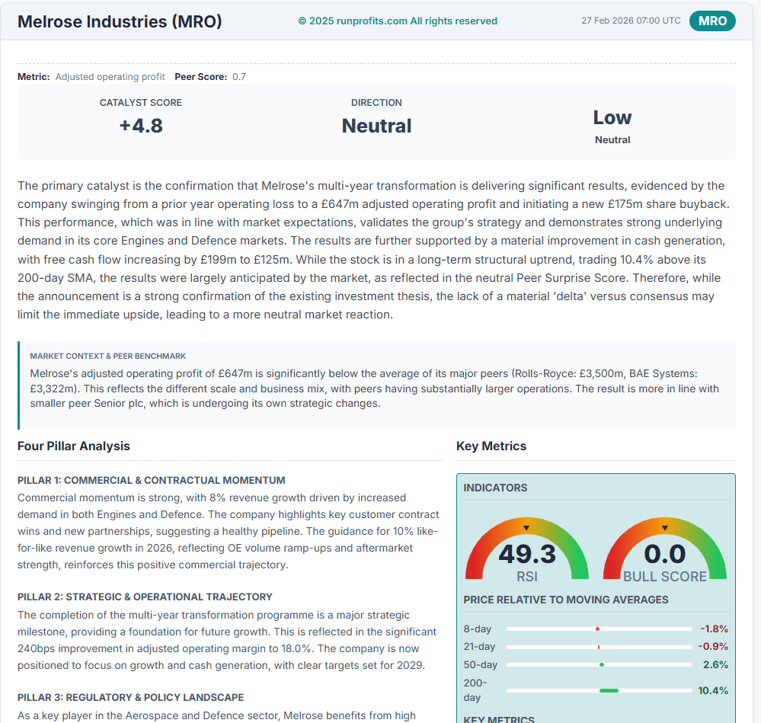Open the runprofits.com copyright link
The height and width of the screenshot is (723, 761).
point(398,21)
